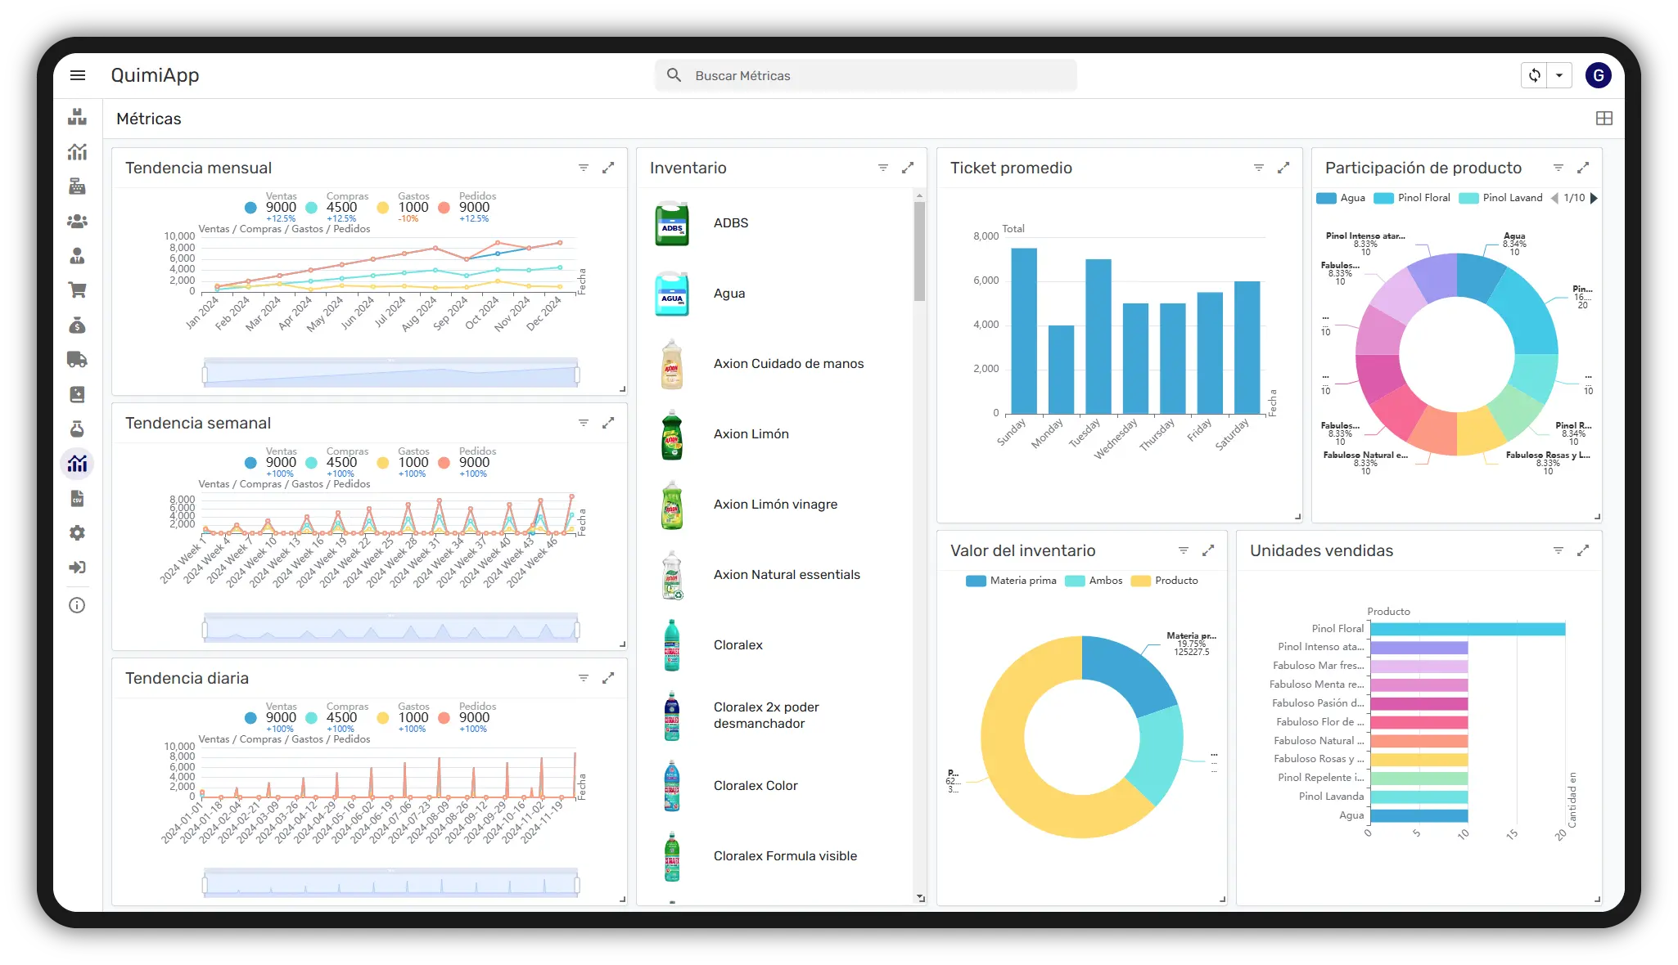Select the Axion Limón vinagre item

coord(775,505)
